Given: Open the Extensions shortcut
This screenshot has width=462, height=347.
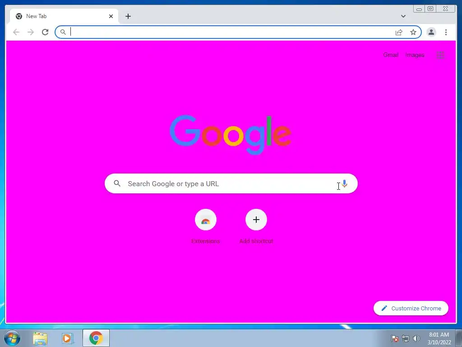Looking at the screenshot, I should click(206, 226).
